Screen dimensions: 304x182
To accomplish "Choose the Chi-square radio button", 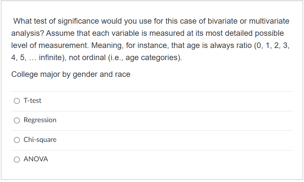I will [x=17, y=140].
